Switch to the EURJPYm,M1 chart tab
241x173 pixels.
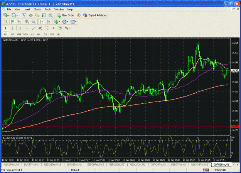31,165
